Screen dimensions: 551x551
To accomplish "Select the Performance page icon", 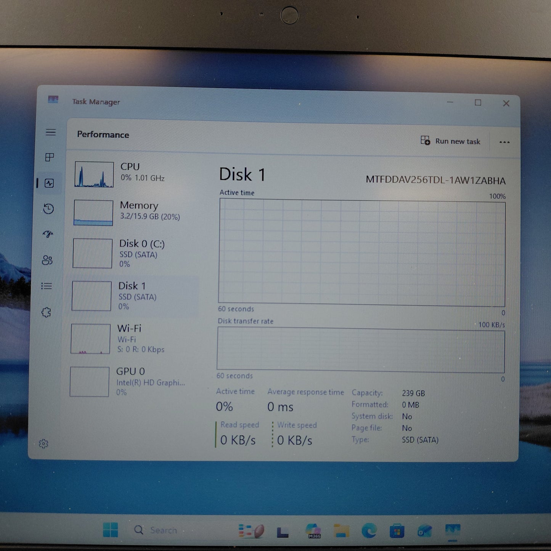I will point(49,183).
